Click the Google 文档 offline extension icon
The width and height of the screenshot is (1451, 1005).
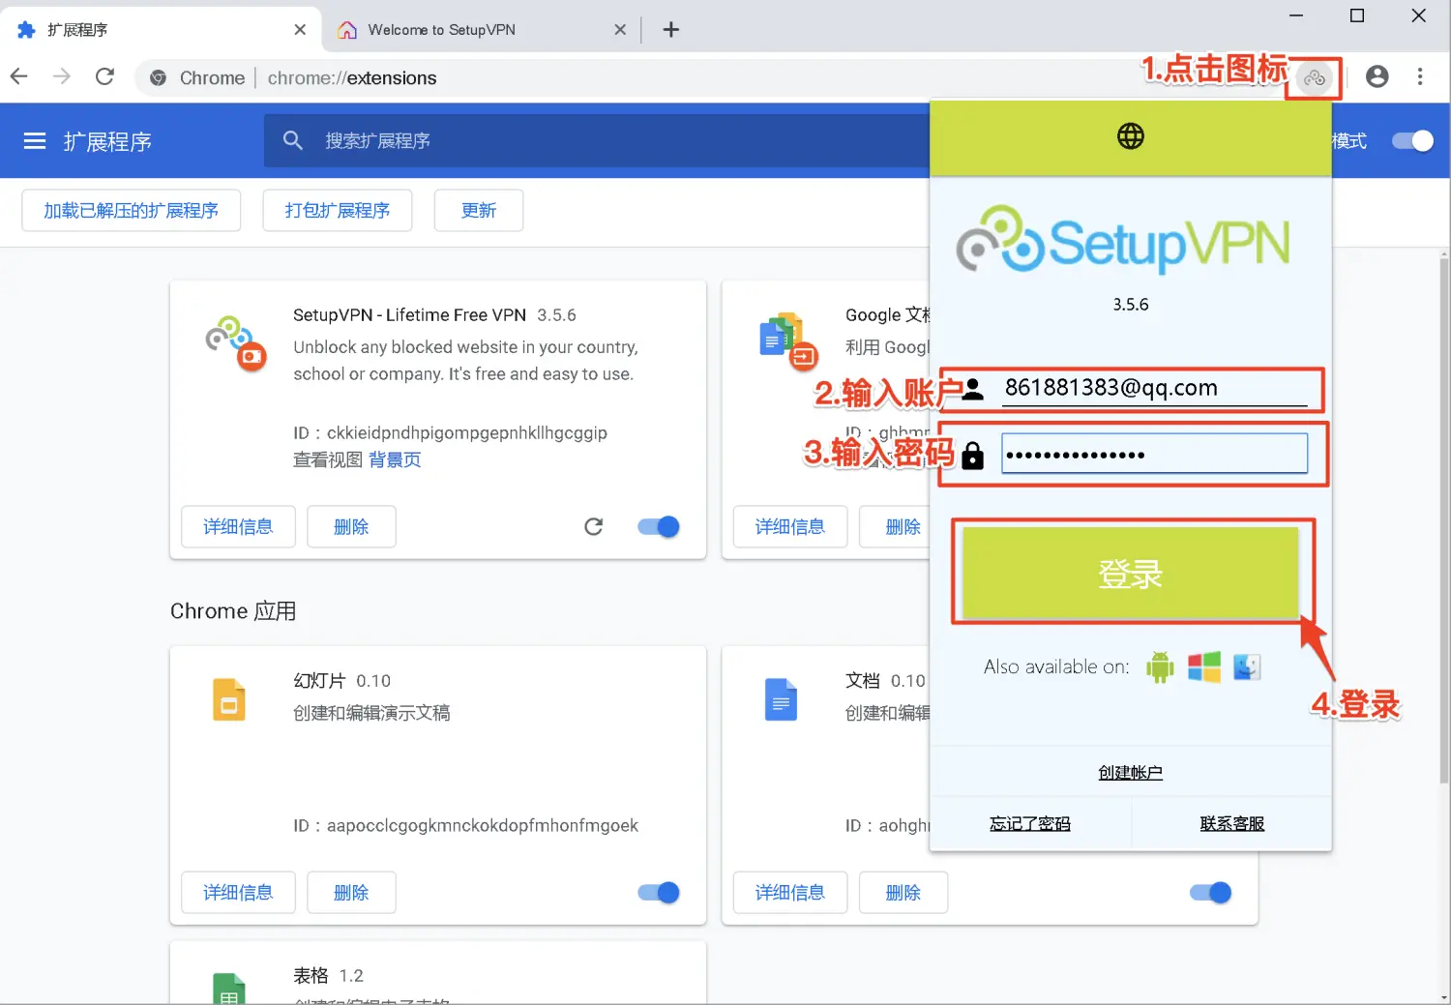click(x=788, y=341)
